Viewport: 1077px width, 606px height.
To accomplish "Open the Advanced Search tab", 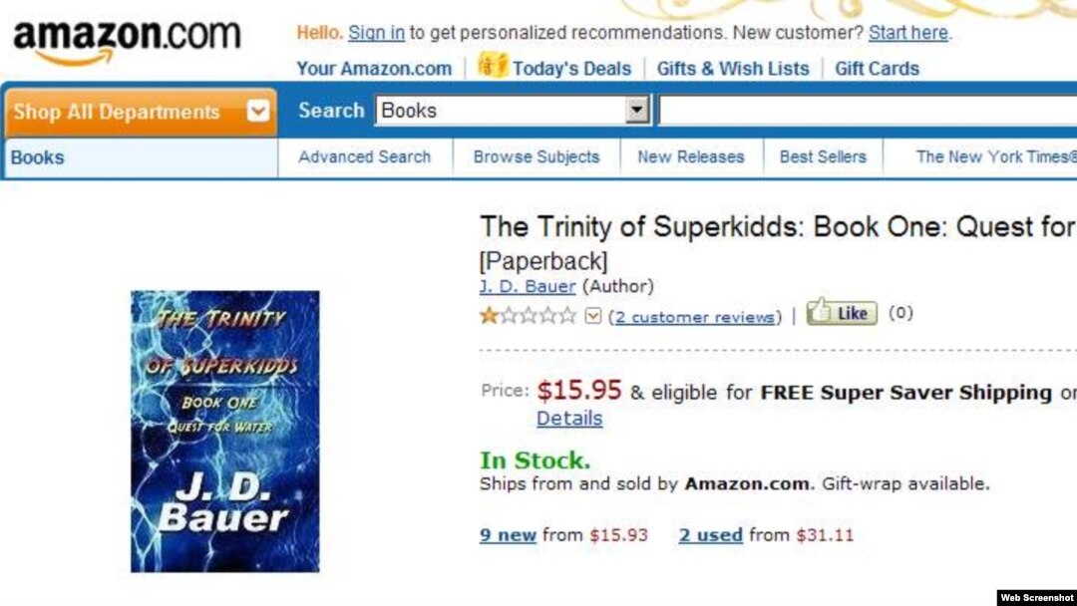I will pyautogui.click(x=365, y=157).
